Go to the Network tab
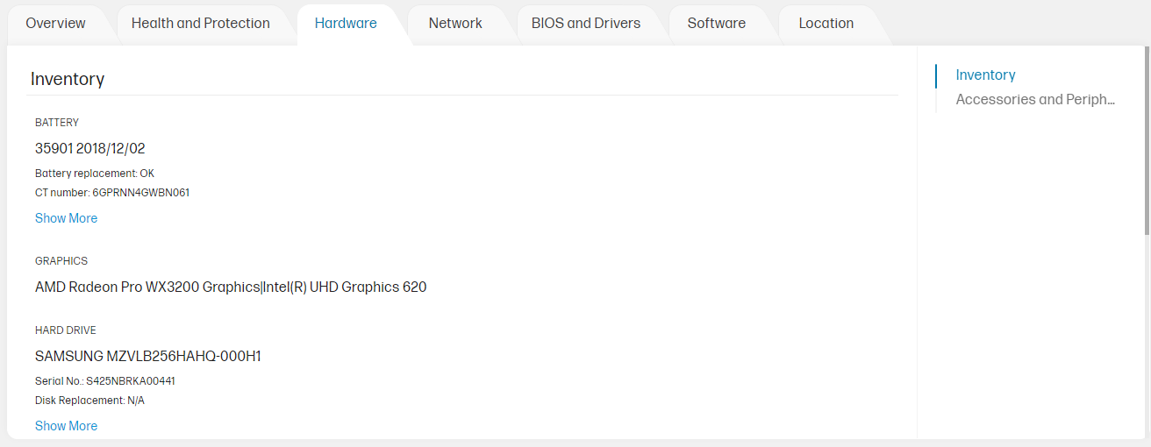This screenshot has height=447, width=1151. point(455,24)
